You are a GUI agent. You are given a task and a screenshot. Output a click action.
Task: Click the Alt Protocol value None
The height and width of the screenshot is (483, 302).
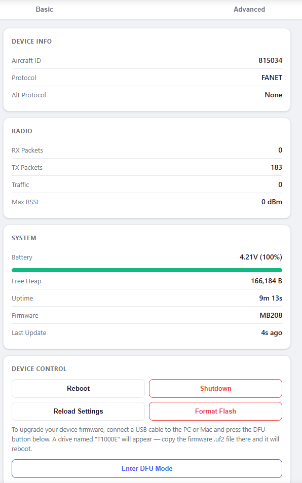pos(273,95)
